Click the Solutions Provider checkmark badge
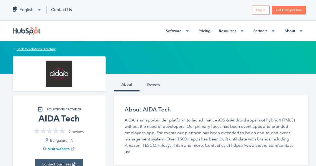Viewport: 316px width, 166px height. [40, 109]
